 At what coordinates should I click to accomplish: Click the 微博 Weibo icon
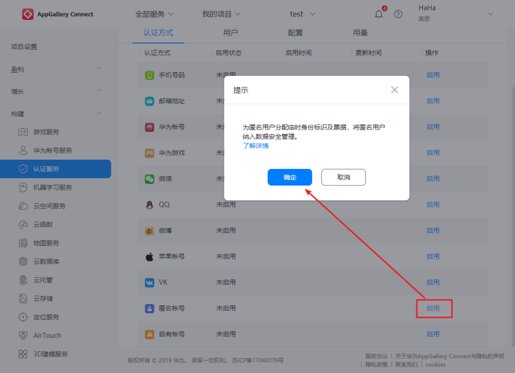pos(150,231)
